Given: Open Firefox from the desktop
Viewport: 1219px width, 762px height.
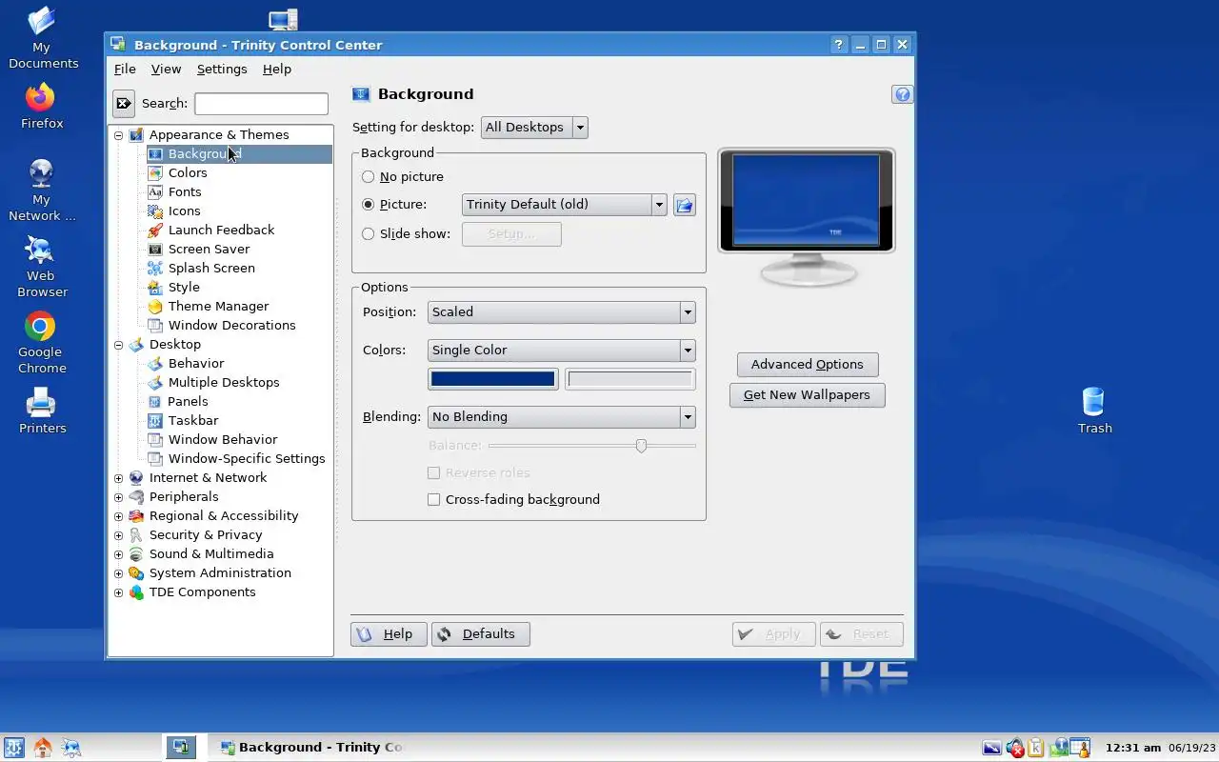Looking at the screenshot, I should pos(41,106).
